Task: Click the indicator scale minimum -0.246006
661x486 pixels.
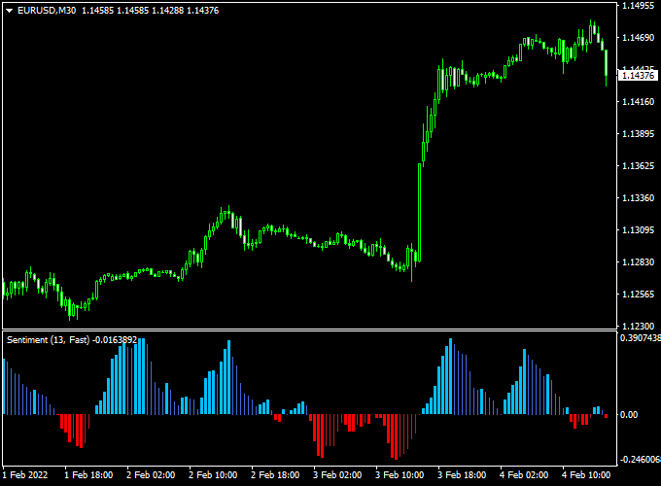Action: 640,460
